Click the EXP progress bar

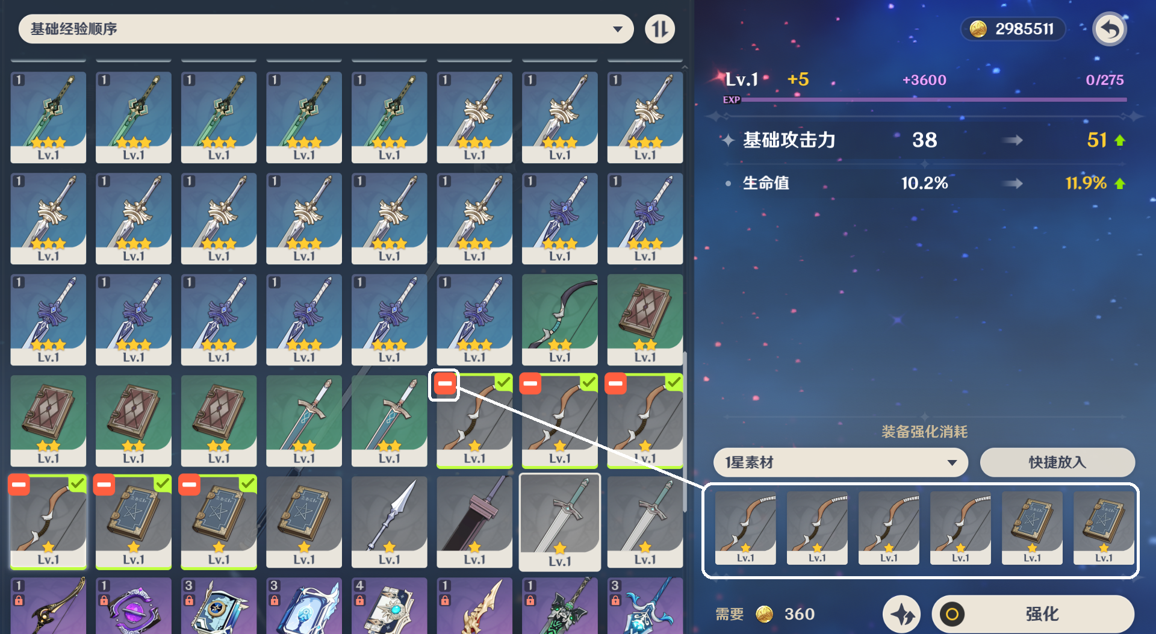(x=933, y=99)
